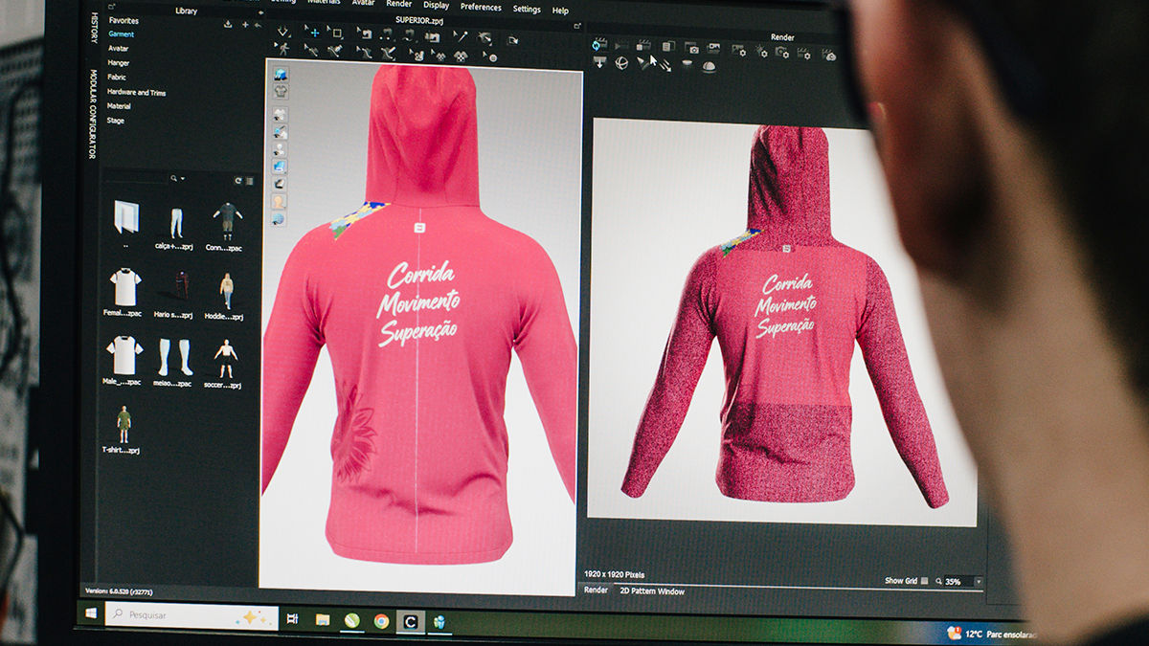Open File Explorer from the taskbar
This screenshot has width=1149, height=646.
(x=323, y=619)
